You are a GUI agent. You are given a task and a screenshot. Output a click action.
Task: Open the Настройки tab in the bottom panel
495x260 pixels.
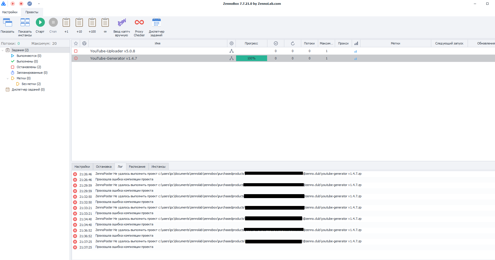[x=82, y=167]
